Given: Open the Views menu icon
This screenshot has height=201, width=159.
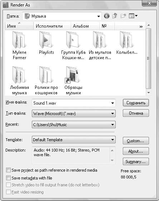Looking at the screenshot, I should pos(133,16).
